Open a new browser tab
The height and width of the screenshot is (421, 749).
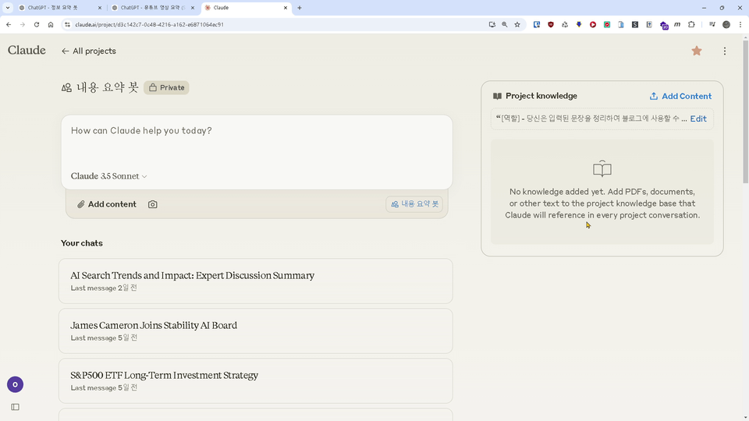coord(300,8)
